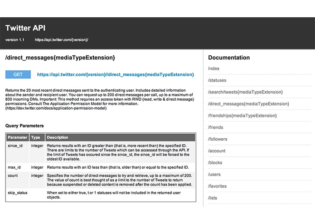Click the Twitter API header title
This screenshot has width=315, height=224.
(25, 28)
